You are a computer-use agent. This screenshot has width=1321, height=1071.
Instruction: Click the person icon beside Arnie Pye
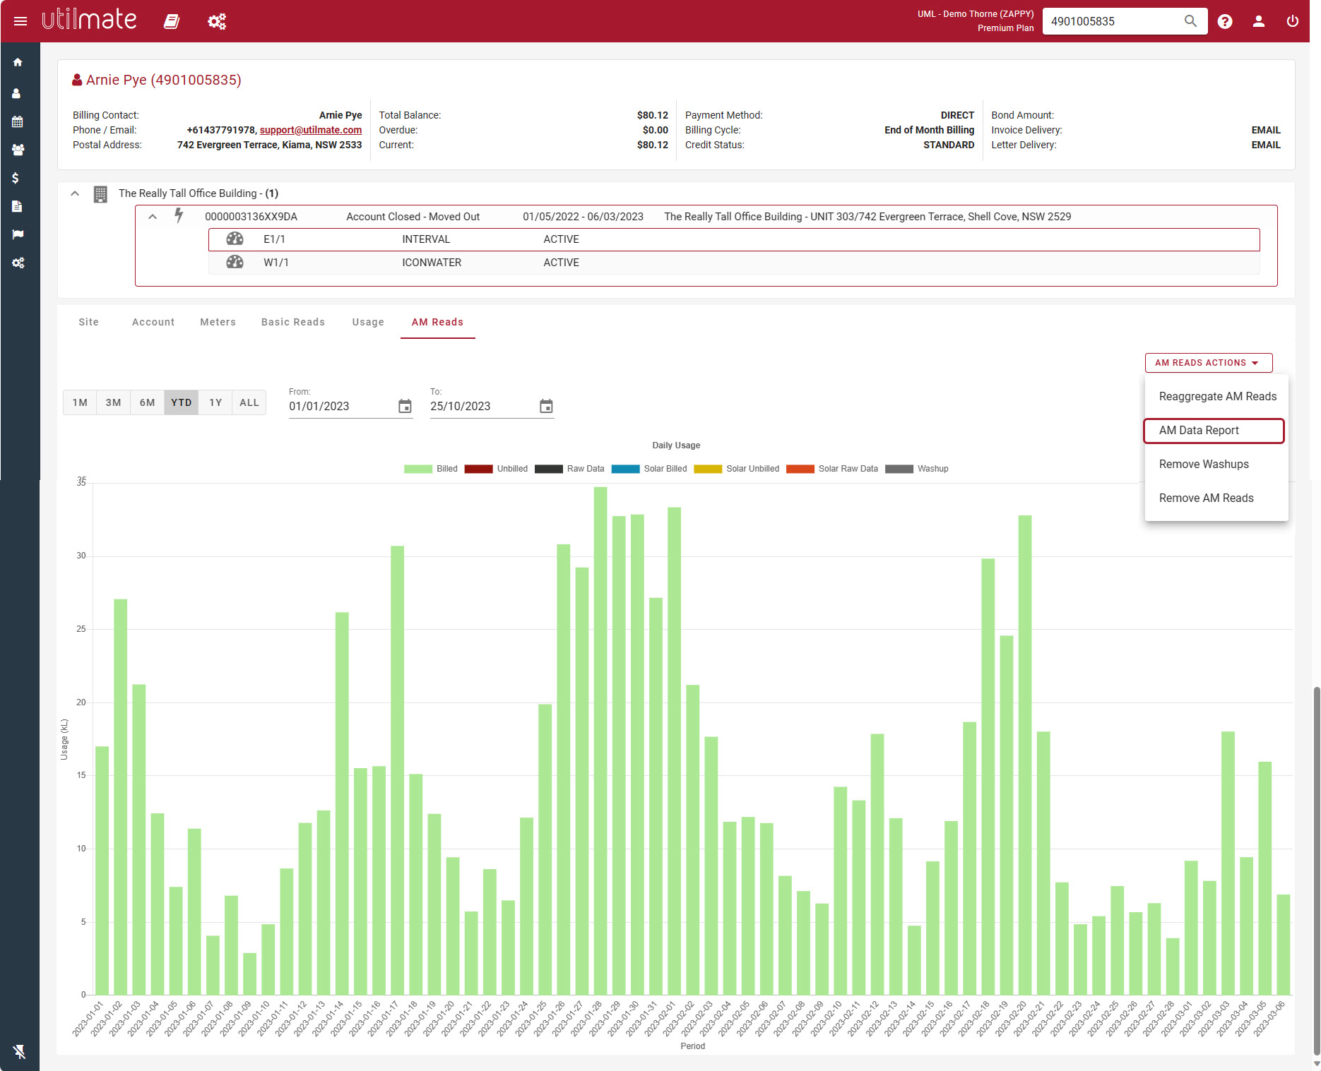coord(77,80)
